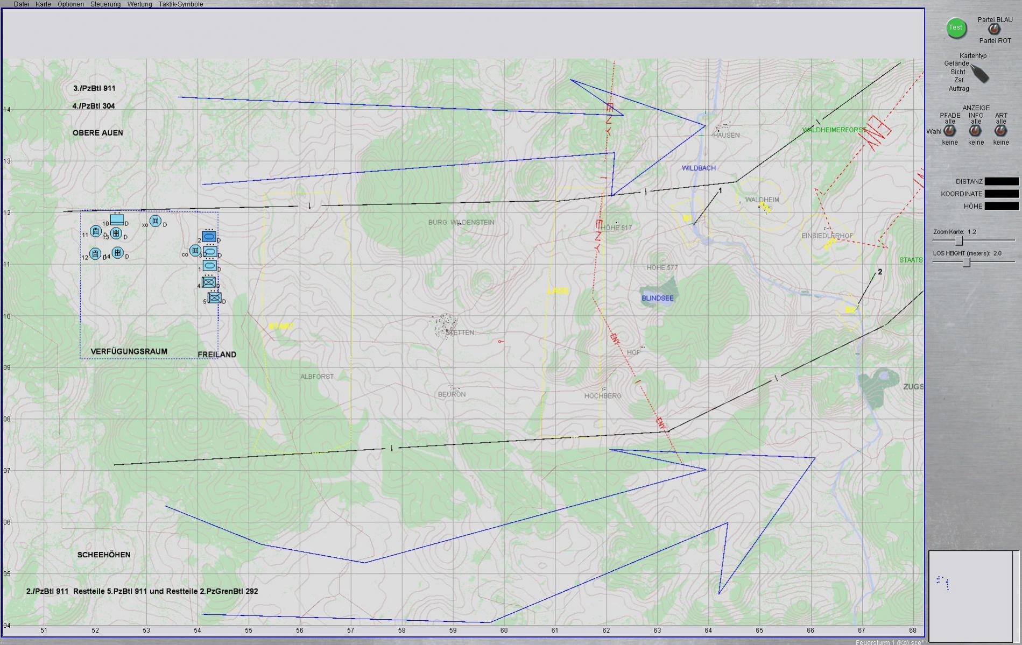Open the Wertung menu
Screen dimensions: 1022x645
[139, 4]
